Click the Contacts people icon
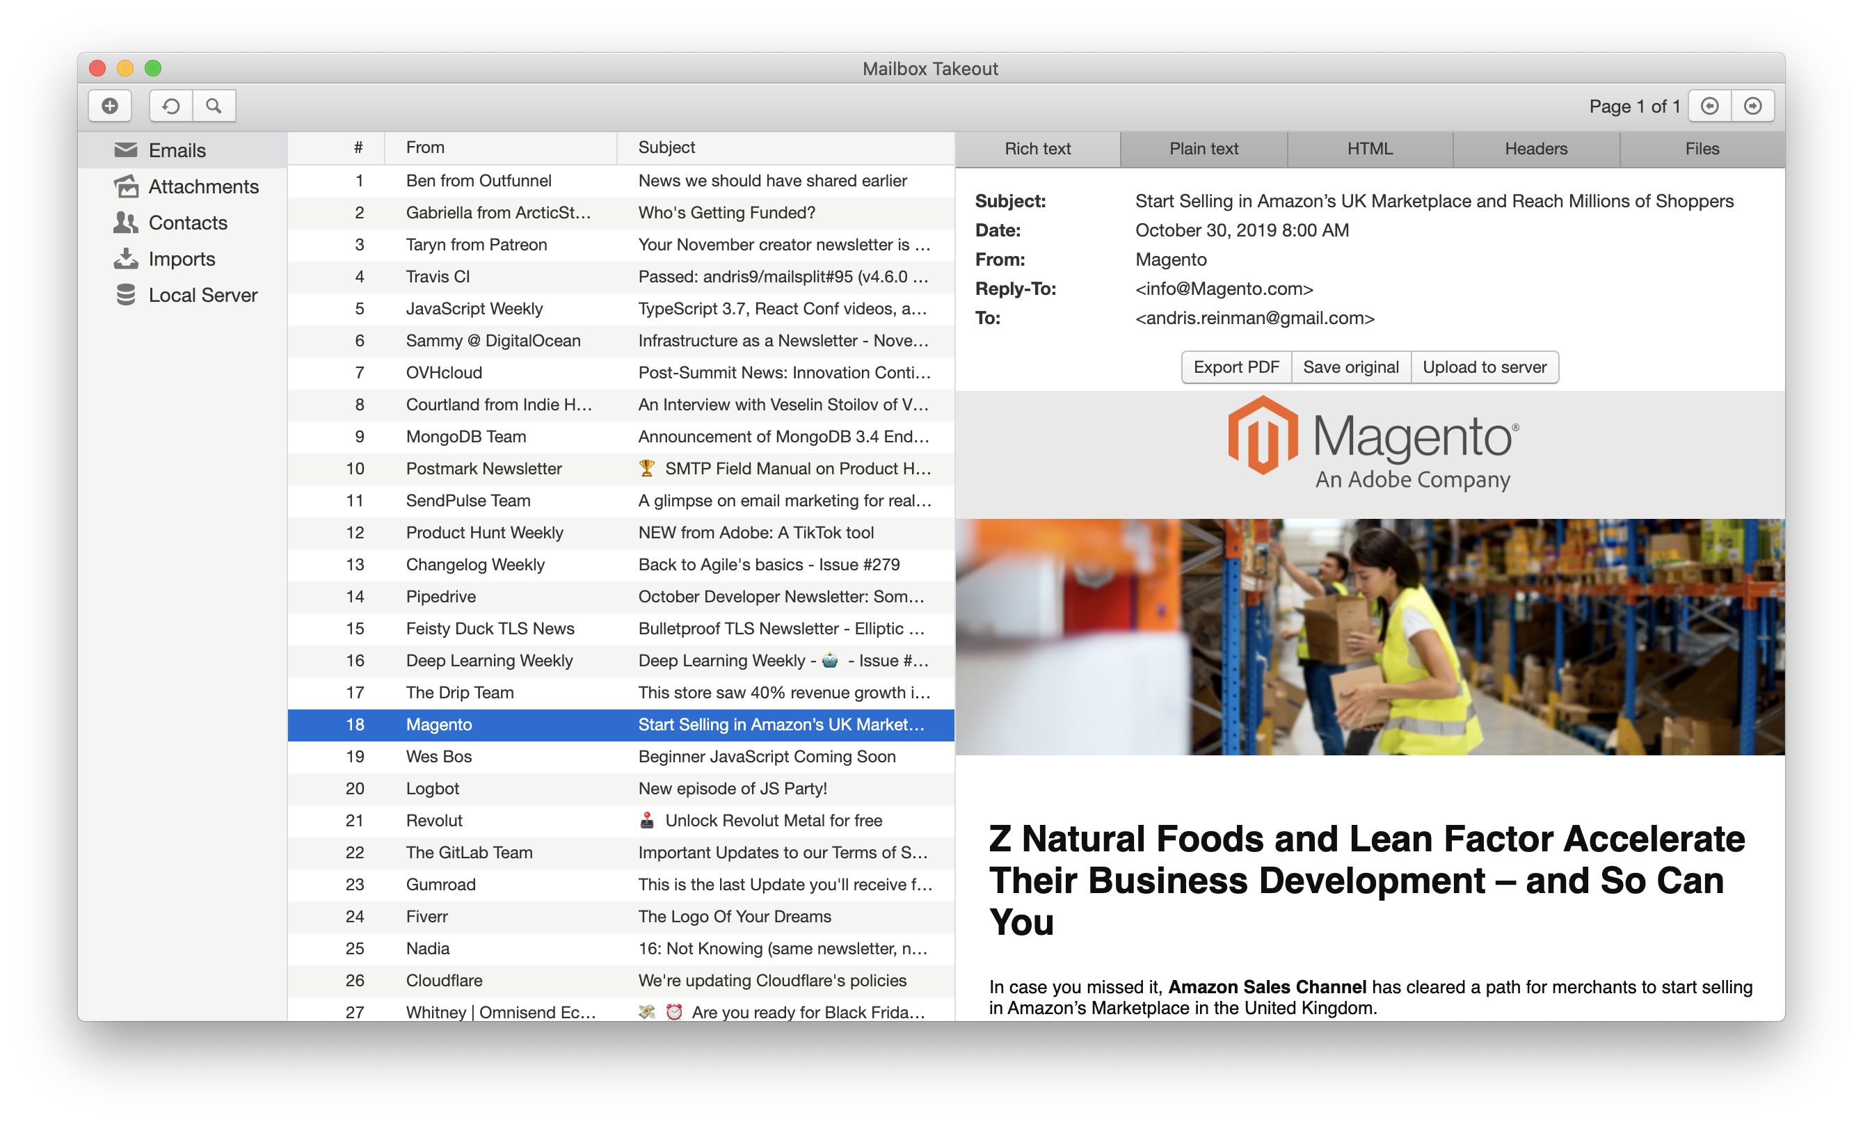Screen dimensions: 1863x1124 point(125,223)
